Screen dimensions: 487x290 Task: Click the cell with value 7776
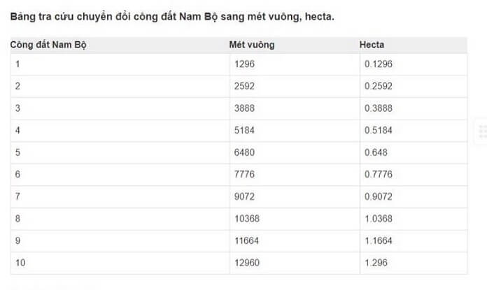[x=295, y=174]
